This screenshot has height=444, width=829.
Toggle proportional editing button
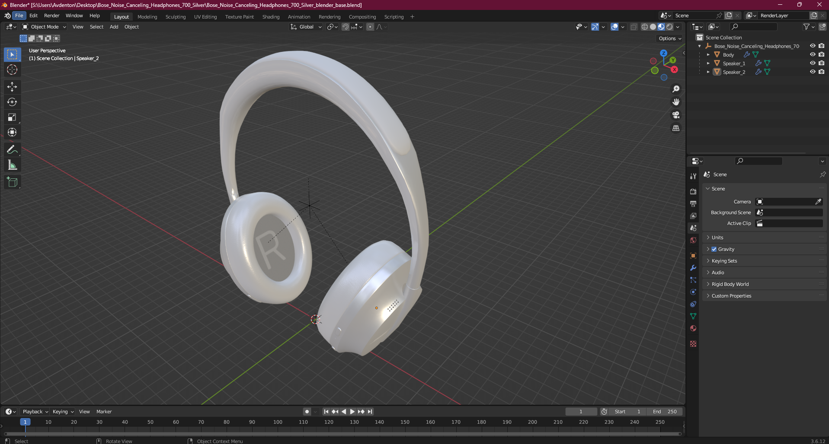tap(370, 27)
